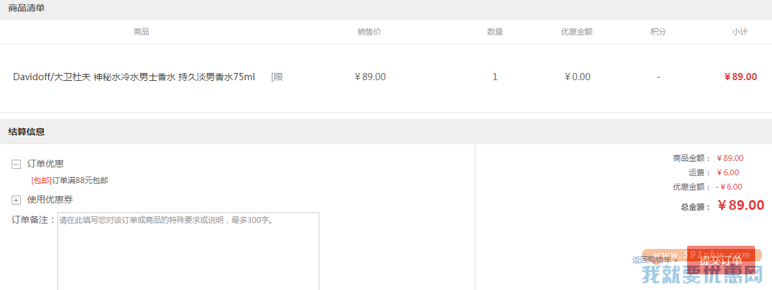The height and width of the screenshot is (290, 772).
Task: Open the Davidoff/大卫杜夫 product name link
Action: click(134, 77)
